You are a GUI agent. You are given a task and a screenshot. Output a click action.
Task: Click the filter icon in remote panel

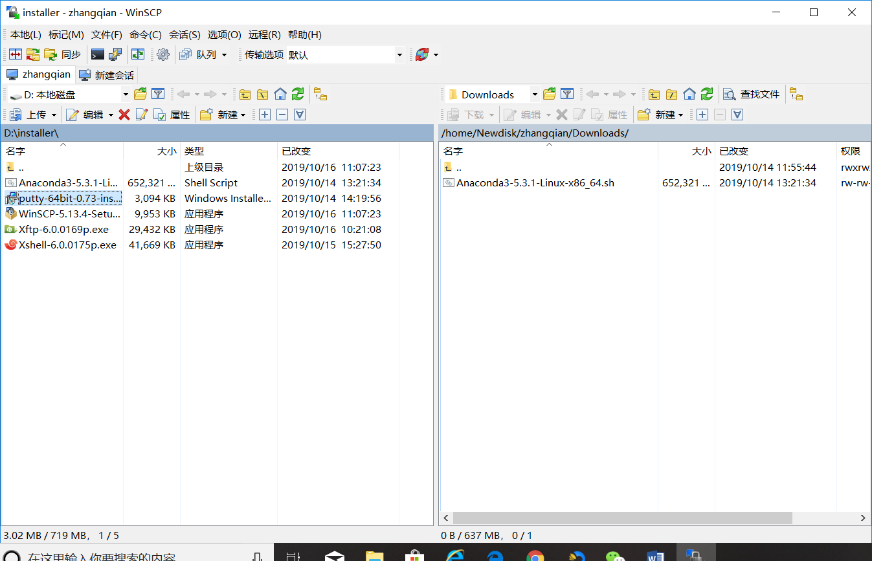(567, 94)
